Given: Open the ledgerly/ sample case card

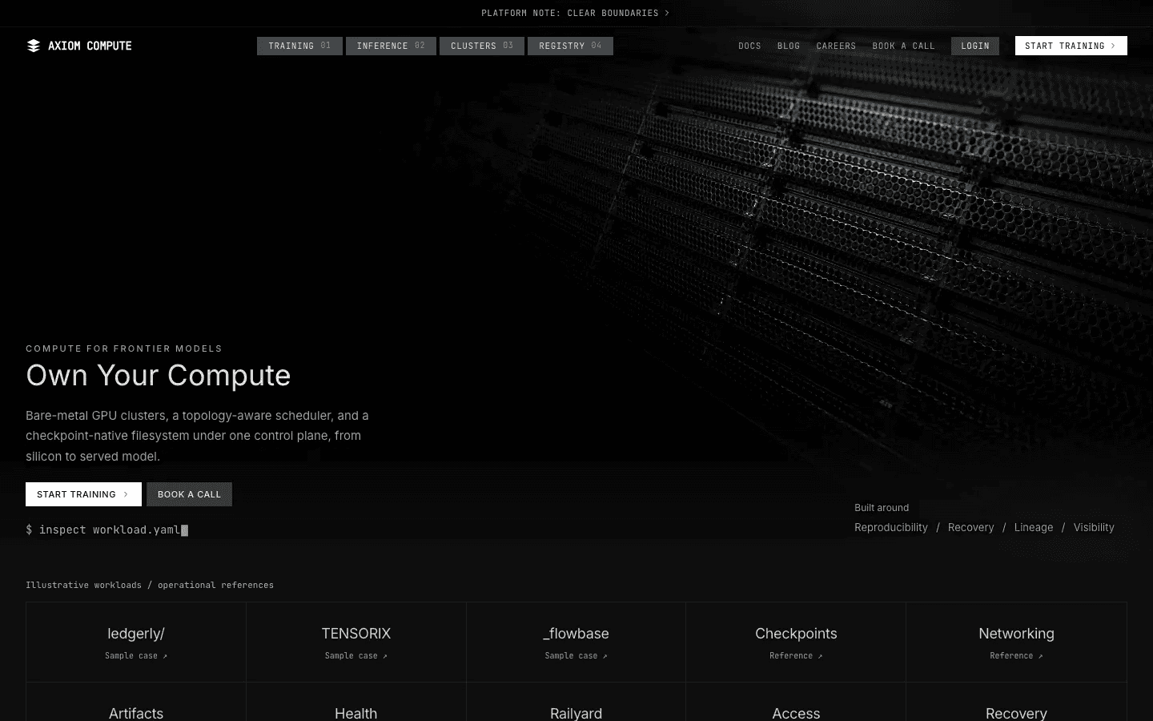Looking at the screenshot, I should tap(136, 642).
